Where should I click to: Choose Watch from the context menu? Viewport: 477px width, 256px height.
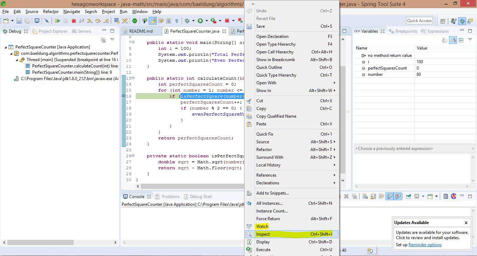coord(262,227)
